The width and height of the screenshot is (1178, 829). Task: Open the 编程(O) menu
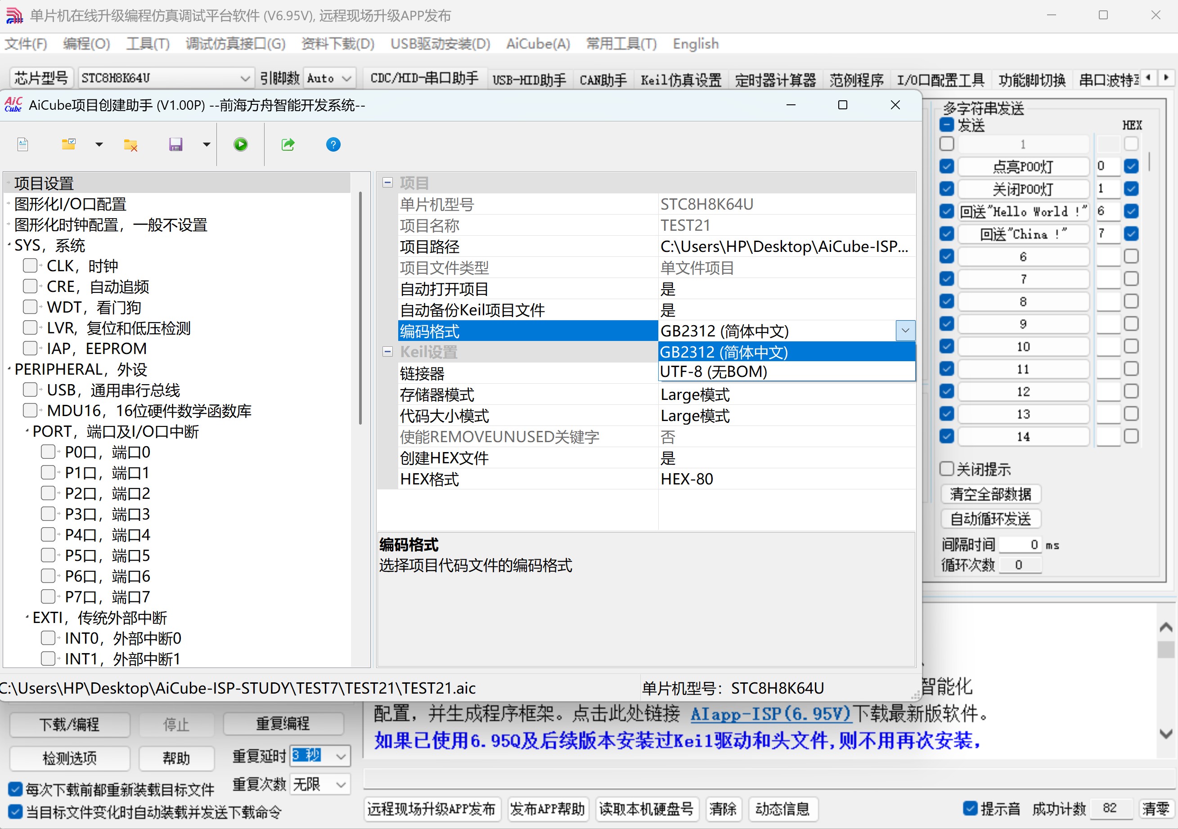(x=87, y=44)
